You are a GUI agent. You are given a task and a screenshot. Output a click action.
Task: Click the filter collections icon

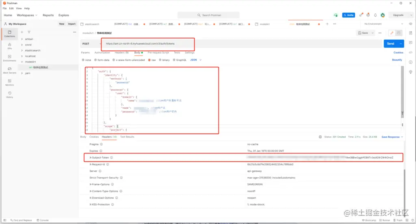click(29, 32)
